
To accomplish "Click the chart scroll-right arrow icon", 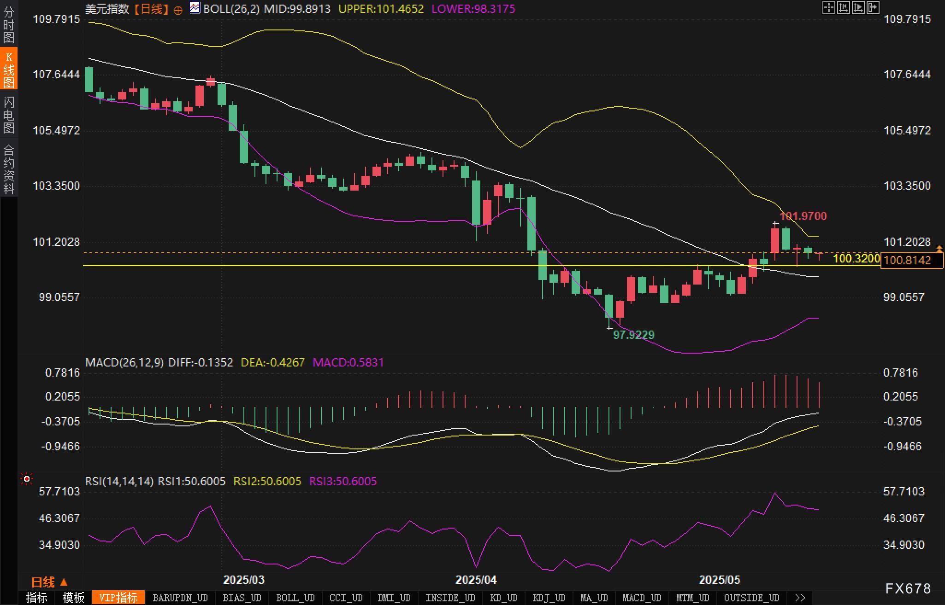I will (x=873, y=7).
